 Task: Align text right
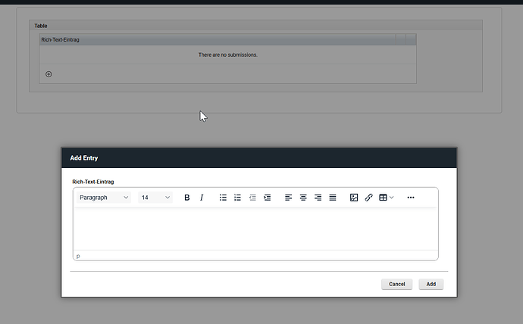[318, 198]
